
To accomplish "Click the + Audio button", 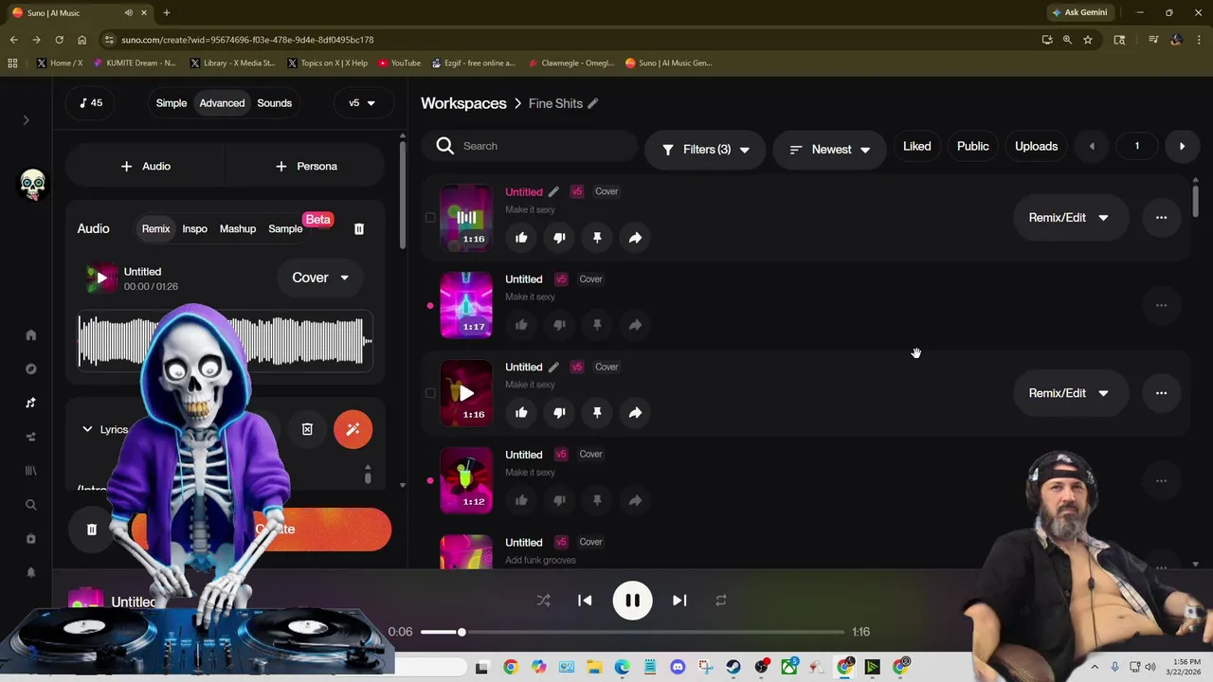I will (146, 167).
